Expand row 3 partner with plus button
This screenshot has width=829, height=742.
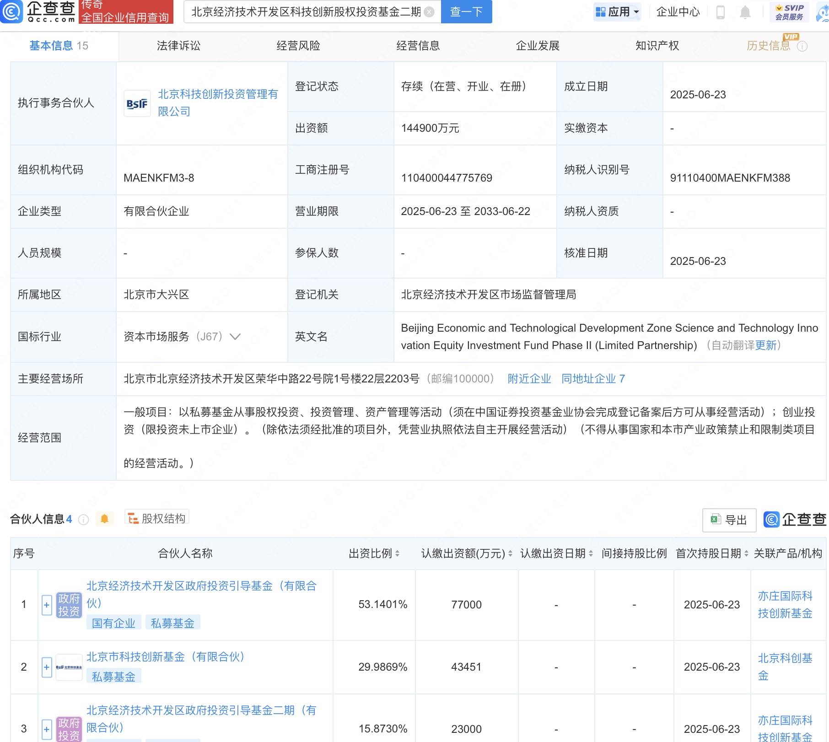[x=47, y=729]
